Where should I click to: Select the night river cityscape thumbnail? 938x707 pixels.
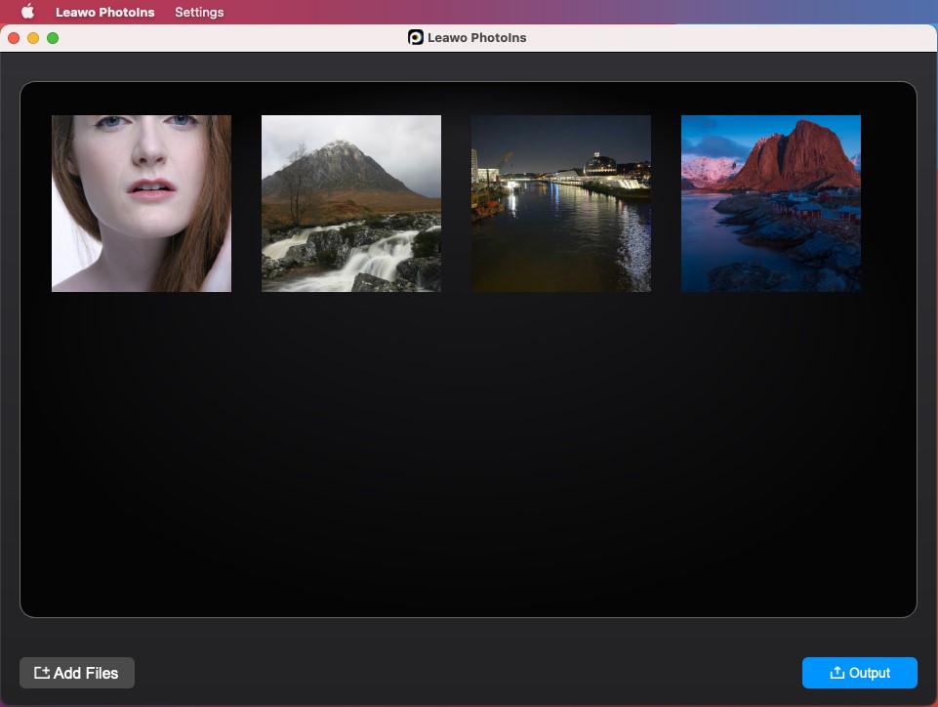pyautogui.click(x=561, y=203)
